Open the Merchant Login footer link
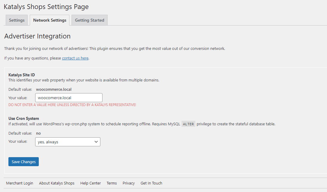This screenshot has width=327, height=192. tap(20, 183)
